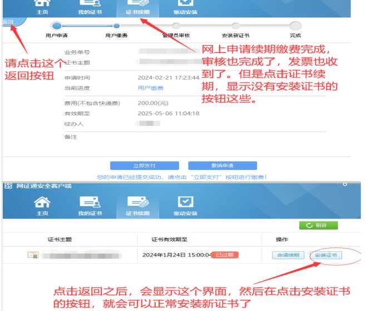366x311 pixels.
Task: Click the 完成 progress step circle
Action: click(295, 26)
